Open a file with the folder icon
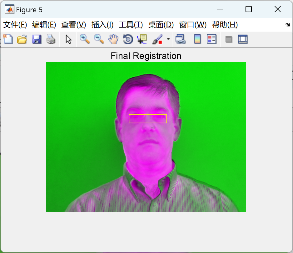This screenshot has height=253, width=293. (22, 39)
